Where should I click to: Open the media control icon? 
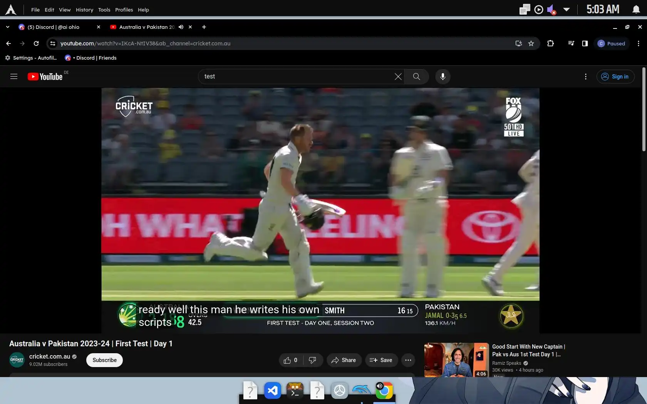571,43
